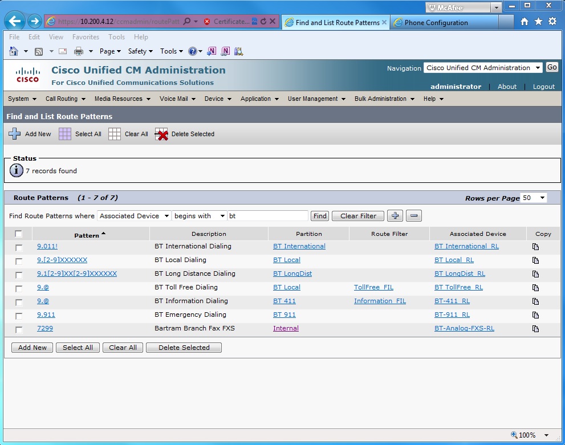Click the Clear Filter button
Image resolution: width=565 pixels, height=445 pixels.
[358, 215]
